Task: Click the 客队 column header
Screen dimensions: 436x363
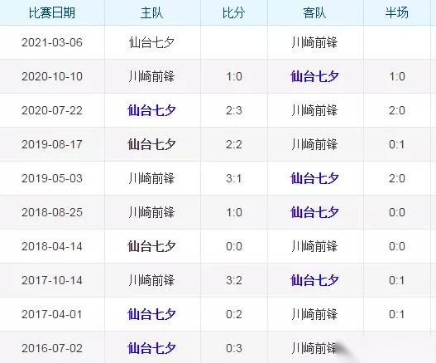Action: (314, 12)
